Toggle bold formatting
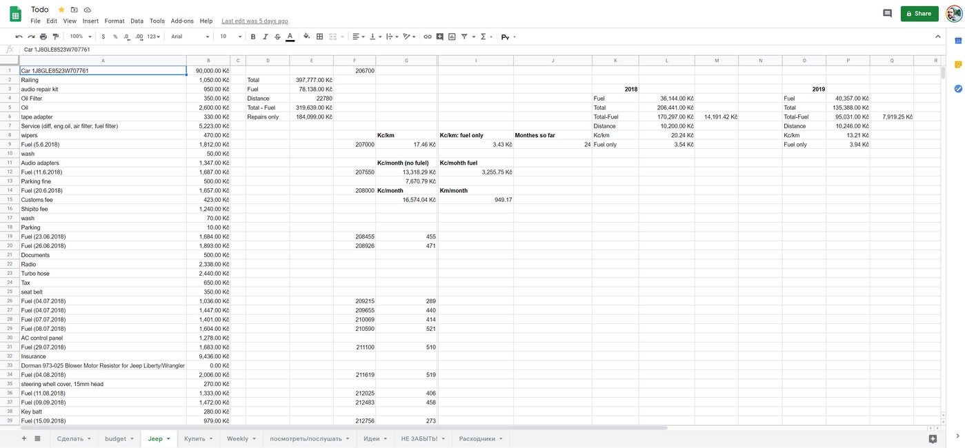Image resolution: width=965 pixels, height=448 pixels. pyautogui.click(x=253, y=37)
